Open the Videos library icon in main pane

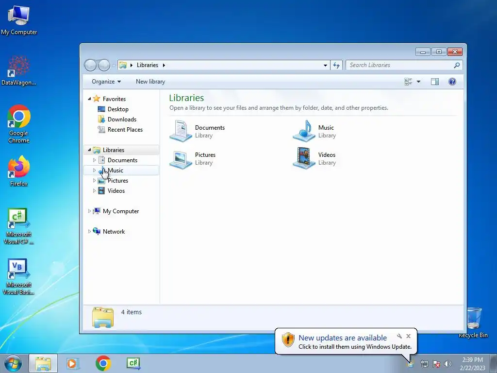coord(304,158)
